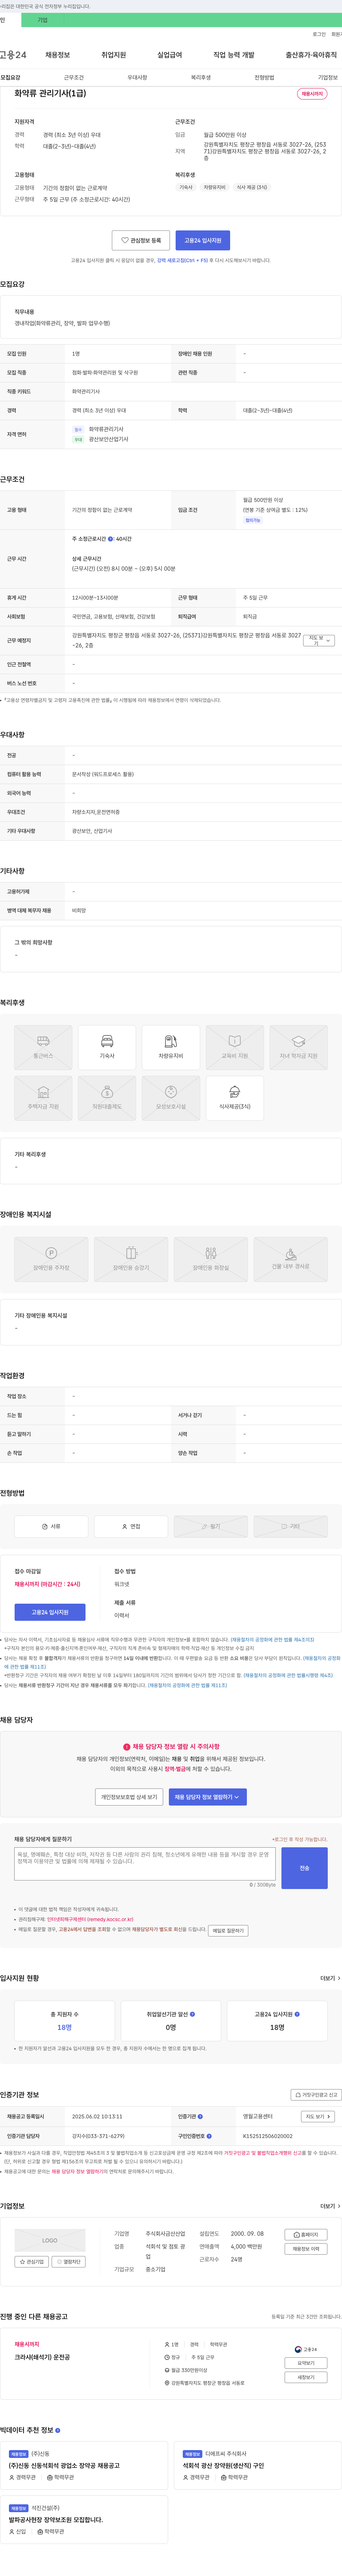Image resolution: width=342 pixels, height=2576 pixels.
Task: Open 크러셔(쇄석기) 운전공 job posting
Action: [42, 2357]
